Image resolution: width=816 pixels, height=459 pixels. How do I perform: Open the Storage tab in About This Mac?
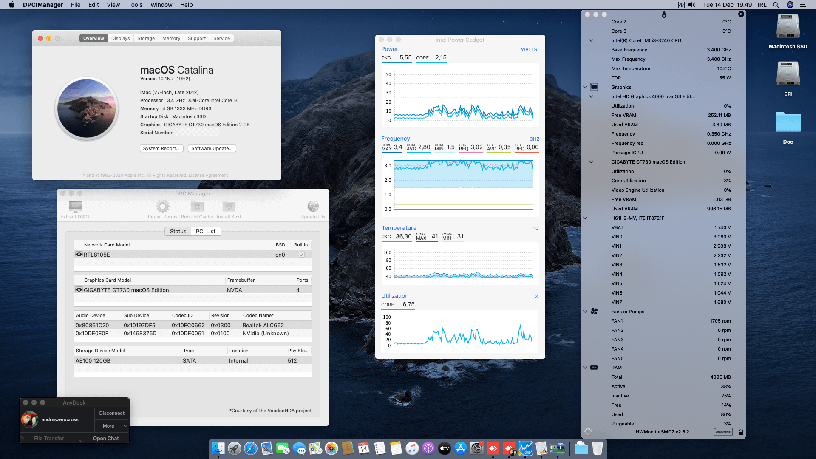point(146,38)
